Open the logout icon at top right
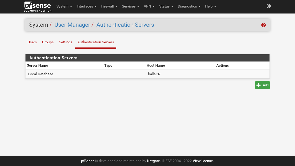295x166 pixels. point(269,6)
